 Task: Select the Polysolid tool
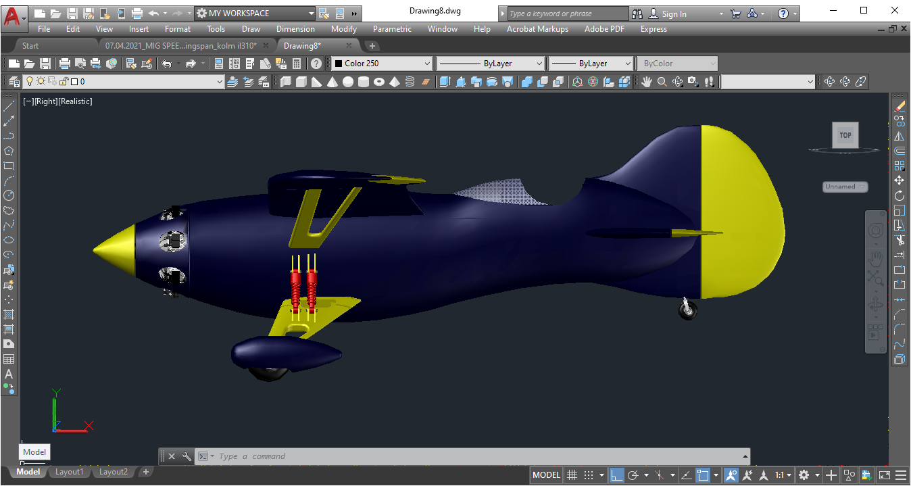click(x=285, y=82)
